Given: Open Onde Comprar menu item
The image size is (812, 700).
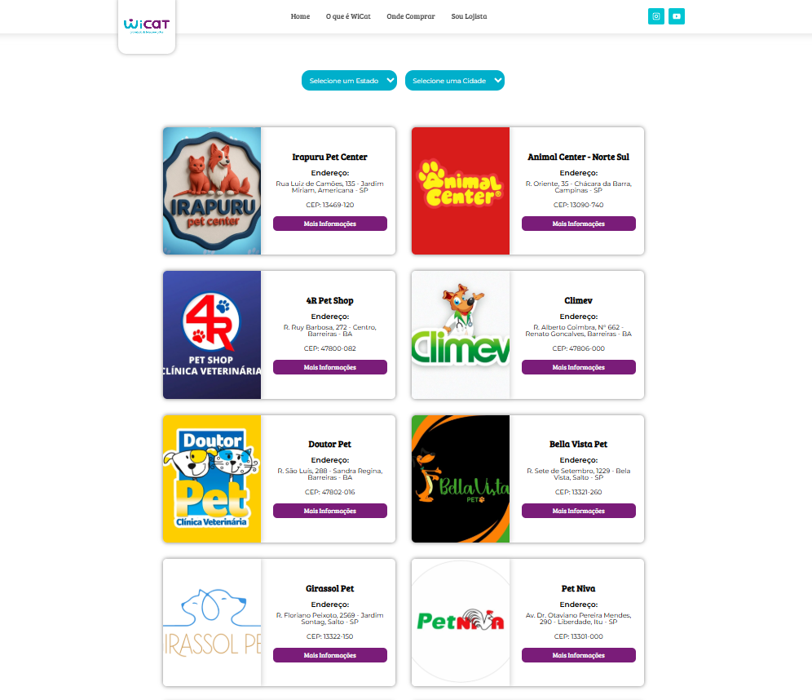Looking at the screenshot, I should pyautogui.click(x=411, y=16).
